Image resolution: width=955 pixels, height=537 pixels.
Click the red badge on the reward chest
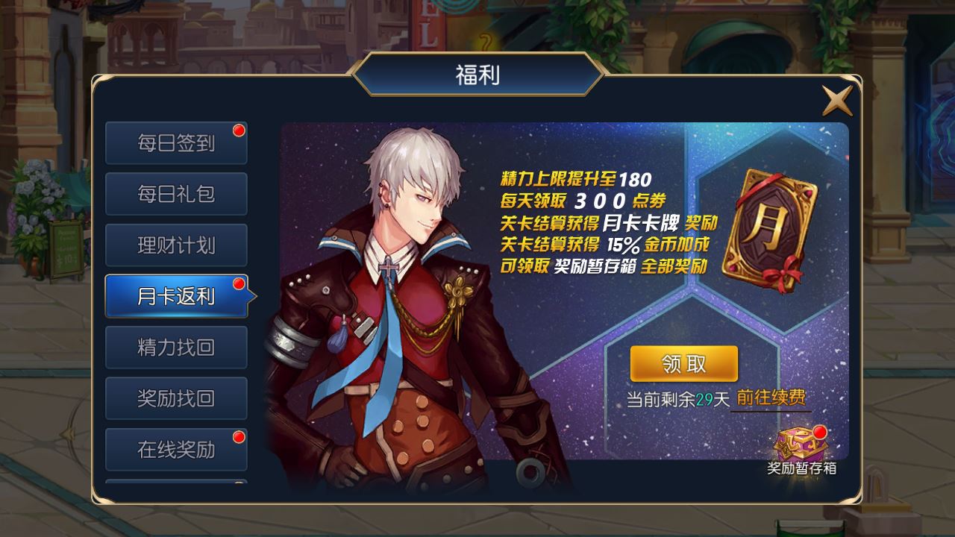coord(821,433)
